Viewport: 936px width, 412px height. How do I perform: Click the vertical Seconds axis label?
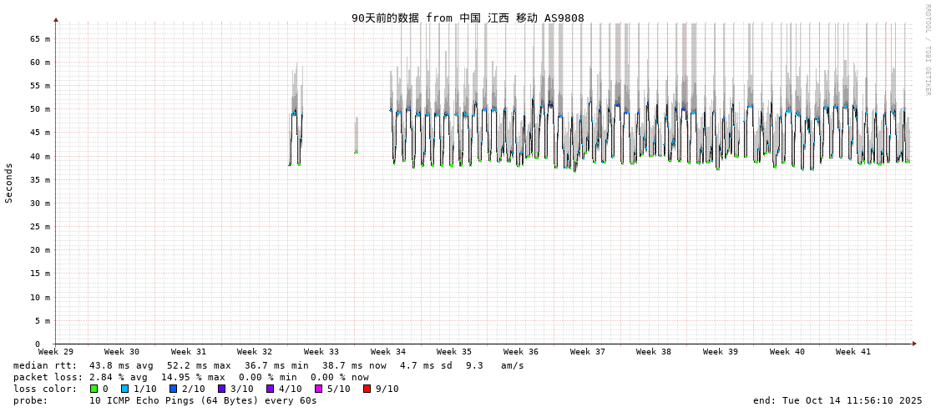coord(9,183)
